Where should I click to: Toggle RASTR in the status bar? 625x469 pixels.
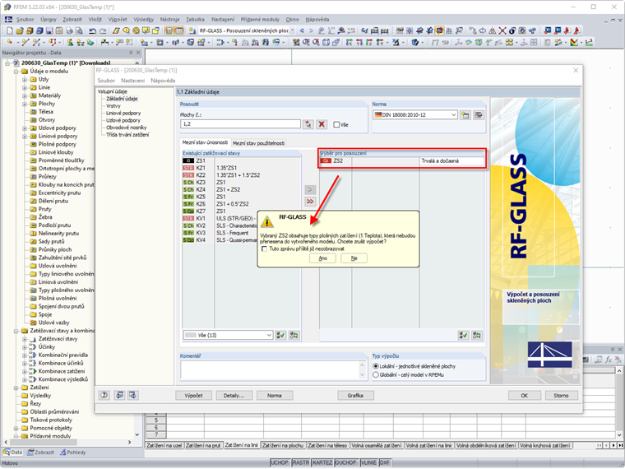(x=300, y=462)
